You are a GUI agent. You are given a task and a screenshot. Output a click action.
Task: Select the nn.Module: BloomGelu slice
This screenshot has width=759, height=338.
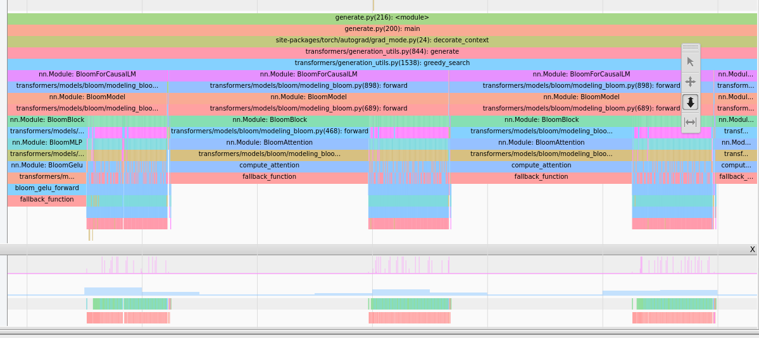coord(47,166)
